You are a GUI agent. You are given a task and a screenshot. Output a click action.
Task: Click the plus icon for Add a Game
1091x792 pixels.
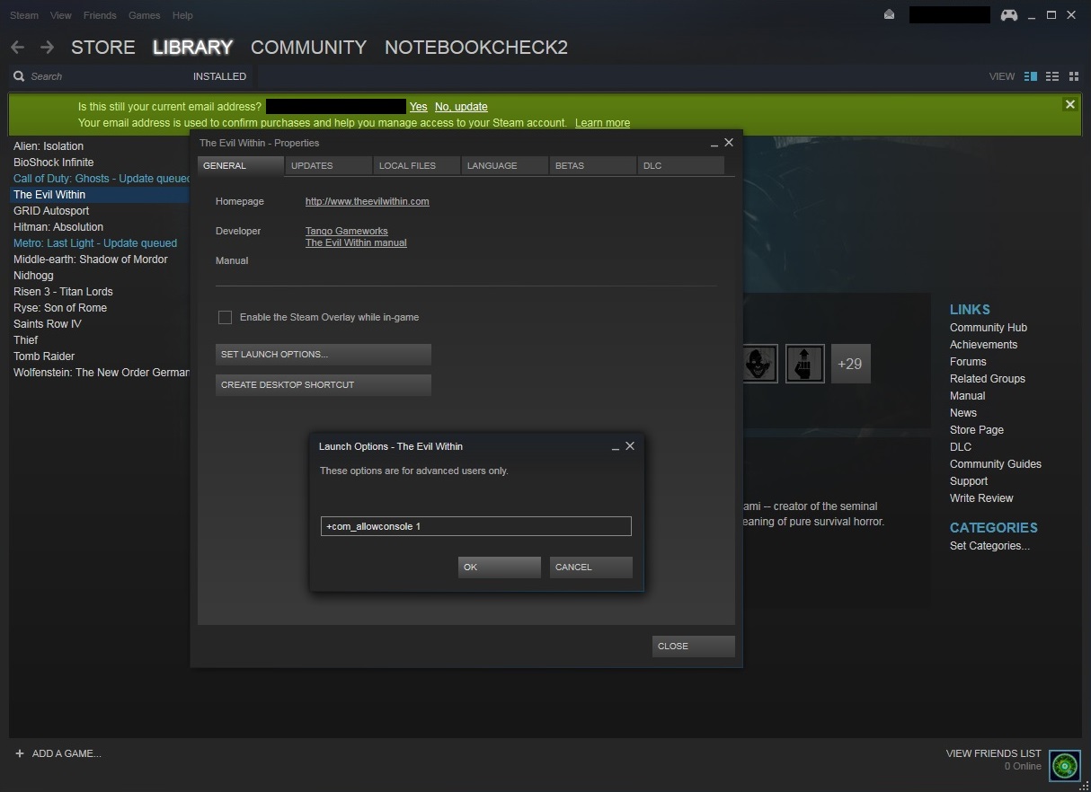(20, 753)
